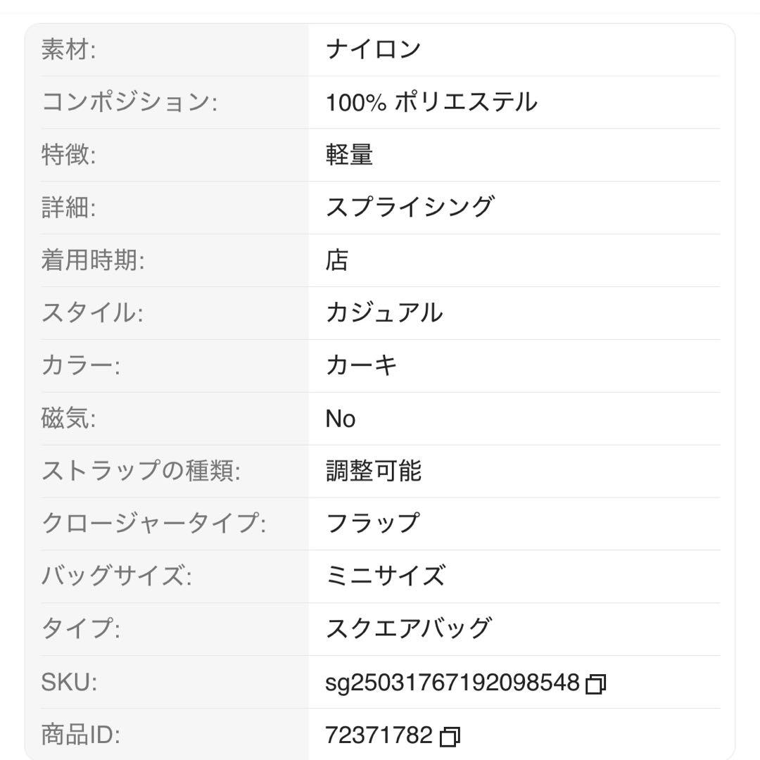Copy the 商品ID using copy icon
Image resolution: width=760 pixels, height=760 pixels.
450,737
